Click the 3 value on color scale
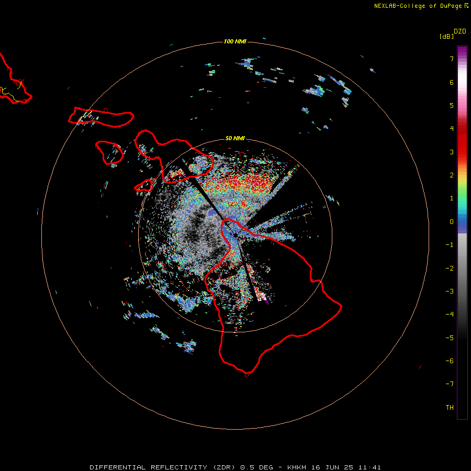The image size is (471, 471). pos(452,152)
